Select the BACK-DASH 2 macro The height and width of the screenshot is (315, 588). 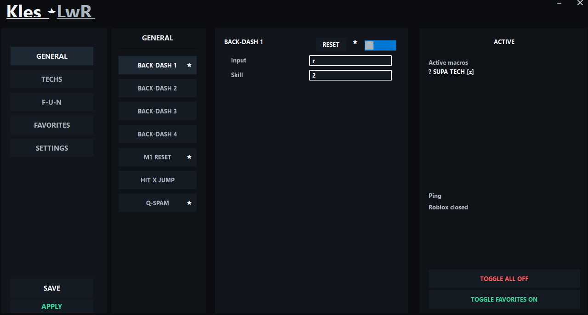click(x=158, y=88)
